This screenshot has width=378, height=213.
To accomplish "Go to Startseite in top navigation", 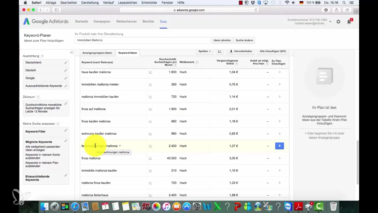I will (x=82, y=22).
